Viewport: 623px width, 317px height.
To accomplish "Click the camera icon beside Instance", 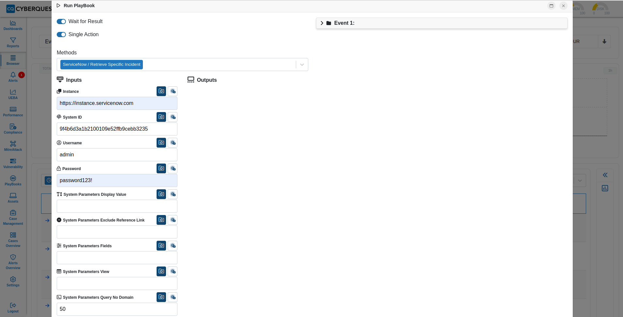I will (x=161, y=91).
